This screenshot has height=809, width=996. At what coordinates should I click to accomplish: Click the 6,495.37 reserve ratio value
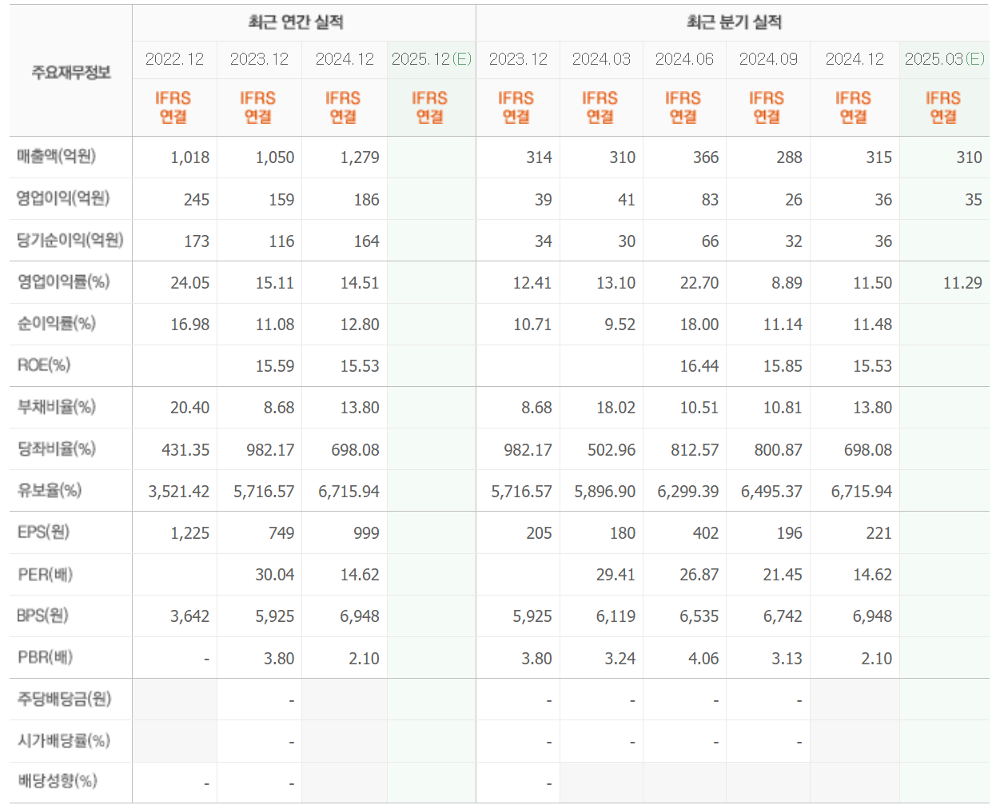[771, 492]
